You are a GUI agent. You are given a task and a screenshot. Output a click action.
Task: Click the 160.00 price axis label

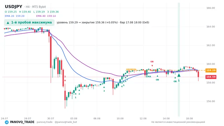(x=211, y=64)
